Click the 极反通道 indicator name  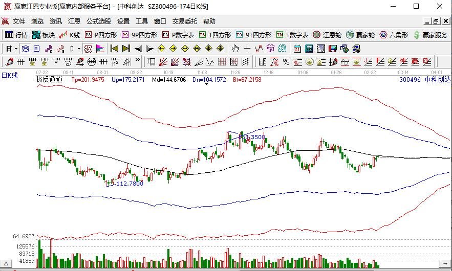click(49, 79)
